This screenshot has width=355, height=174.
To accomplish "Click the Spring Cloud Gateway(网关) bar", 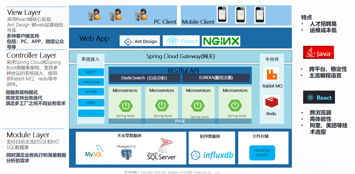I will (x=180, y=56).
